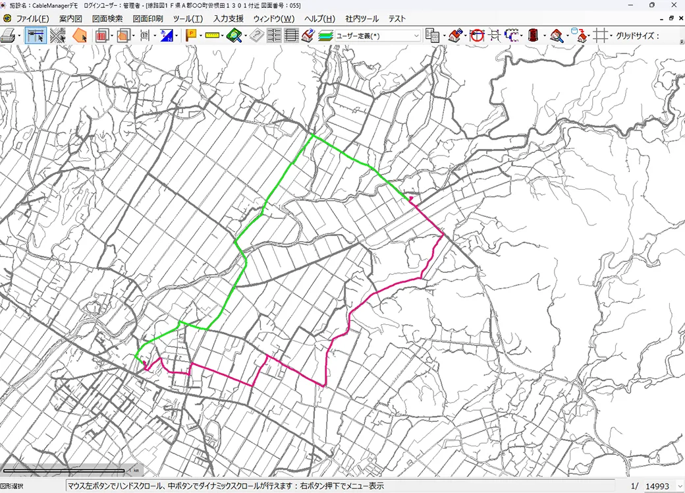
Task: Open the ウィンドウ(W) menu
Action: point(274,19)
